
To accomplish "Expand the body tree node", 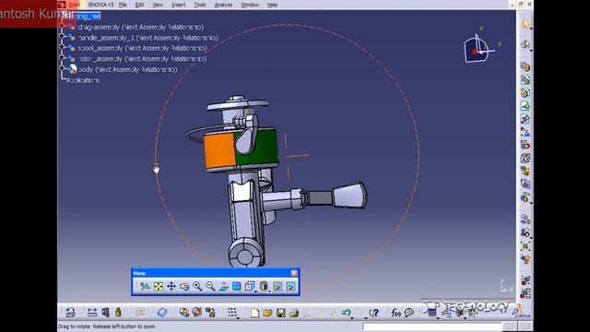I will [62, 68].
